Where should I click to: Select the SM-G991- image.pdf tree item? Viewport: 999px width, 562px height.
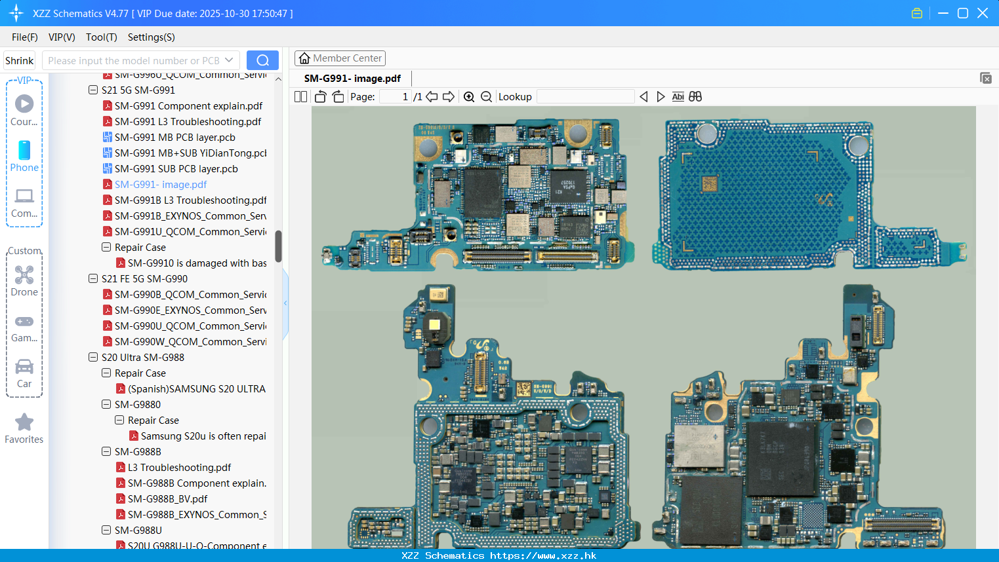coord(155,185)
